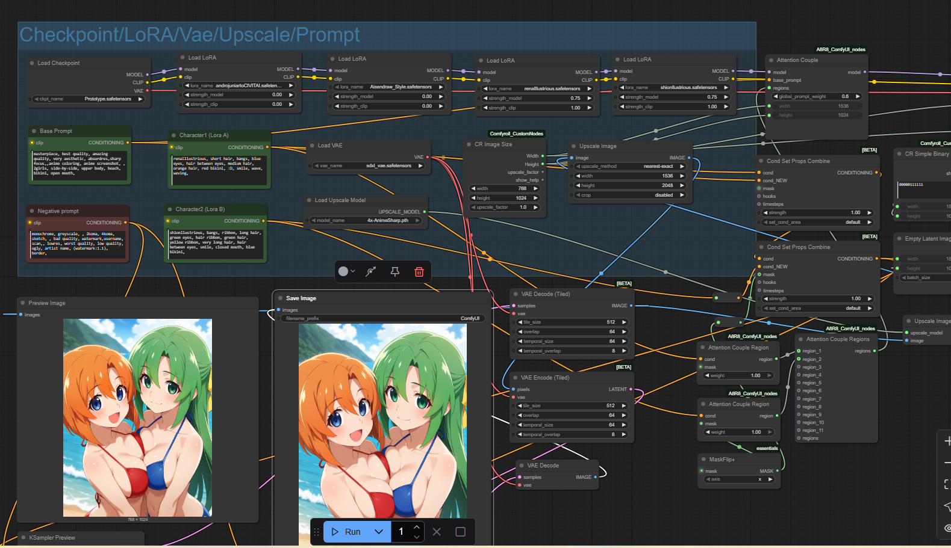The width and height of the screenshot is (951, 548).
Task: Click the square clear-queue icon beside Run
Action: pos(460,532)
